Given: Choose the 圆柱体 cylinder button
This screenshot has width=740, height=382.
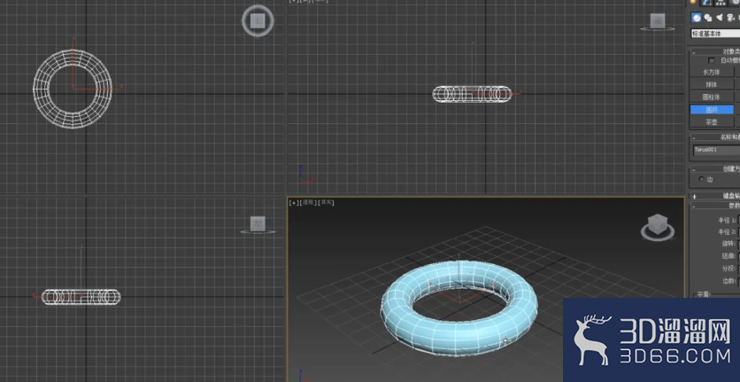Looking at the screenshot, I should click(712, 97).
